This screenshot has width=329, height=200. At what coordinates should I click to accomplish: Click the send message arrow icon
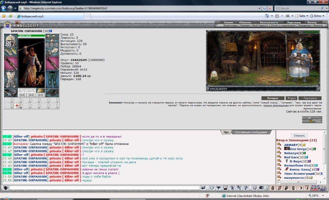coord(203,188)
